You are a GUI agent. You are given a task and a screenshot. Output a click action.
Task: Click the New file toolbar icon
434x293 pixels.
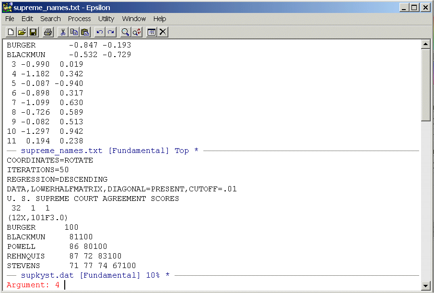pyautogui.click(x=11, y=32)
